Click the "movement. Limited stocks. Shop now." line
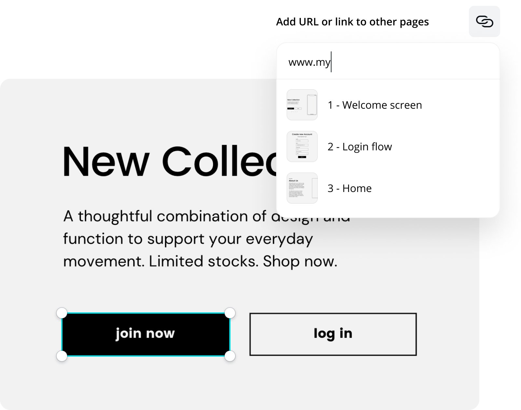 pos(200,261)
